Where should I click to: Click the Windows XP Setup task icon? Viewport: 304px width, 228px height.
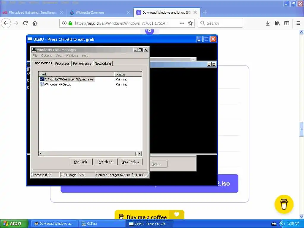click(x=42, y=84)
